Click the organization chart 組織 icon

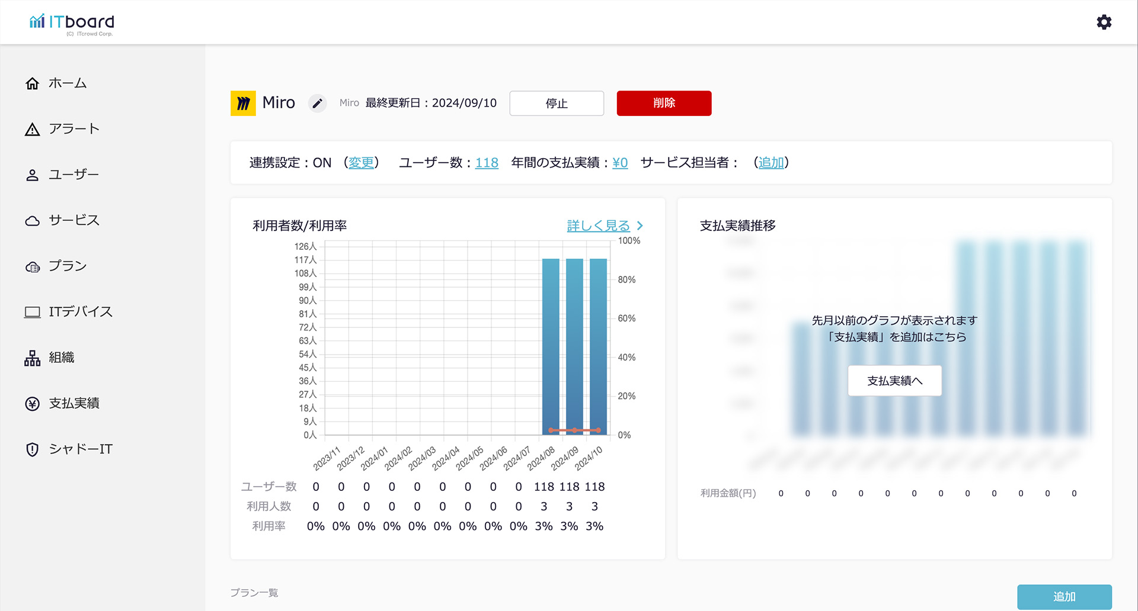point(33,358)
